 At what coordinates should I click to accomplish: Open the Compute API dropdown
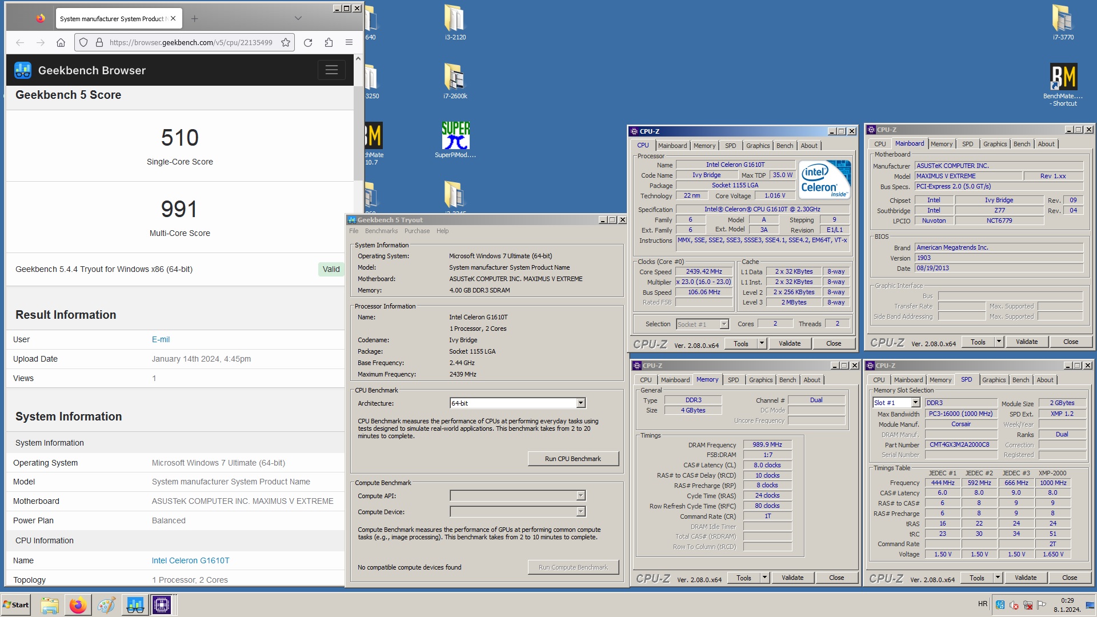click(518, 496)
